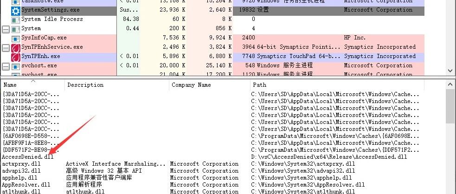Click Synaptics Incorporated for SynTPEnhService.exe
Screen dimensions: 456x194
[380, 47]
